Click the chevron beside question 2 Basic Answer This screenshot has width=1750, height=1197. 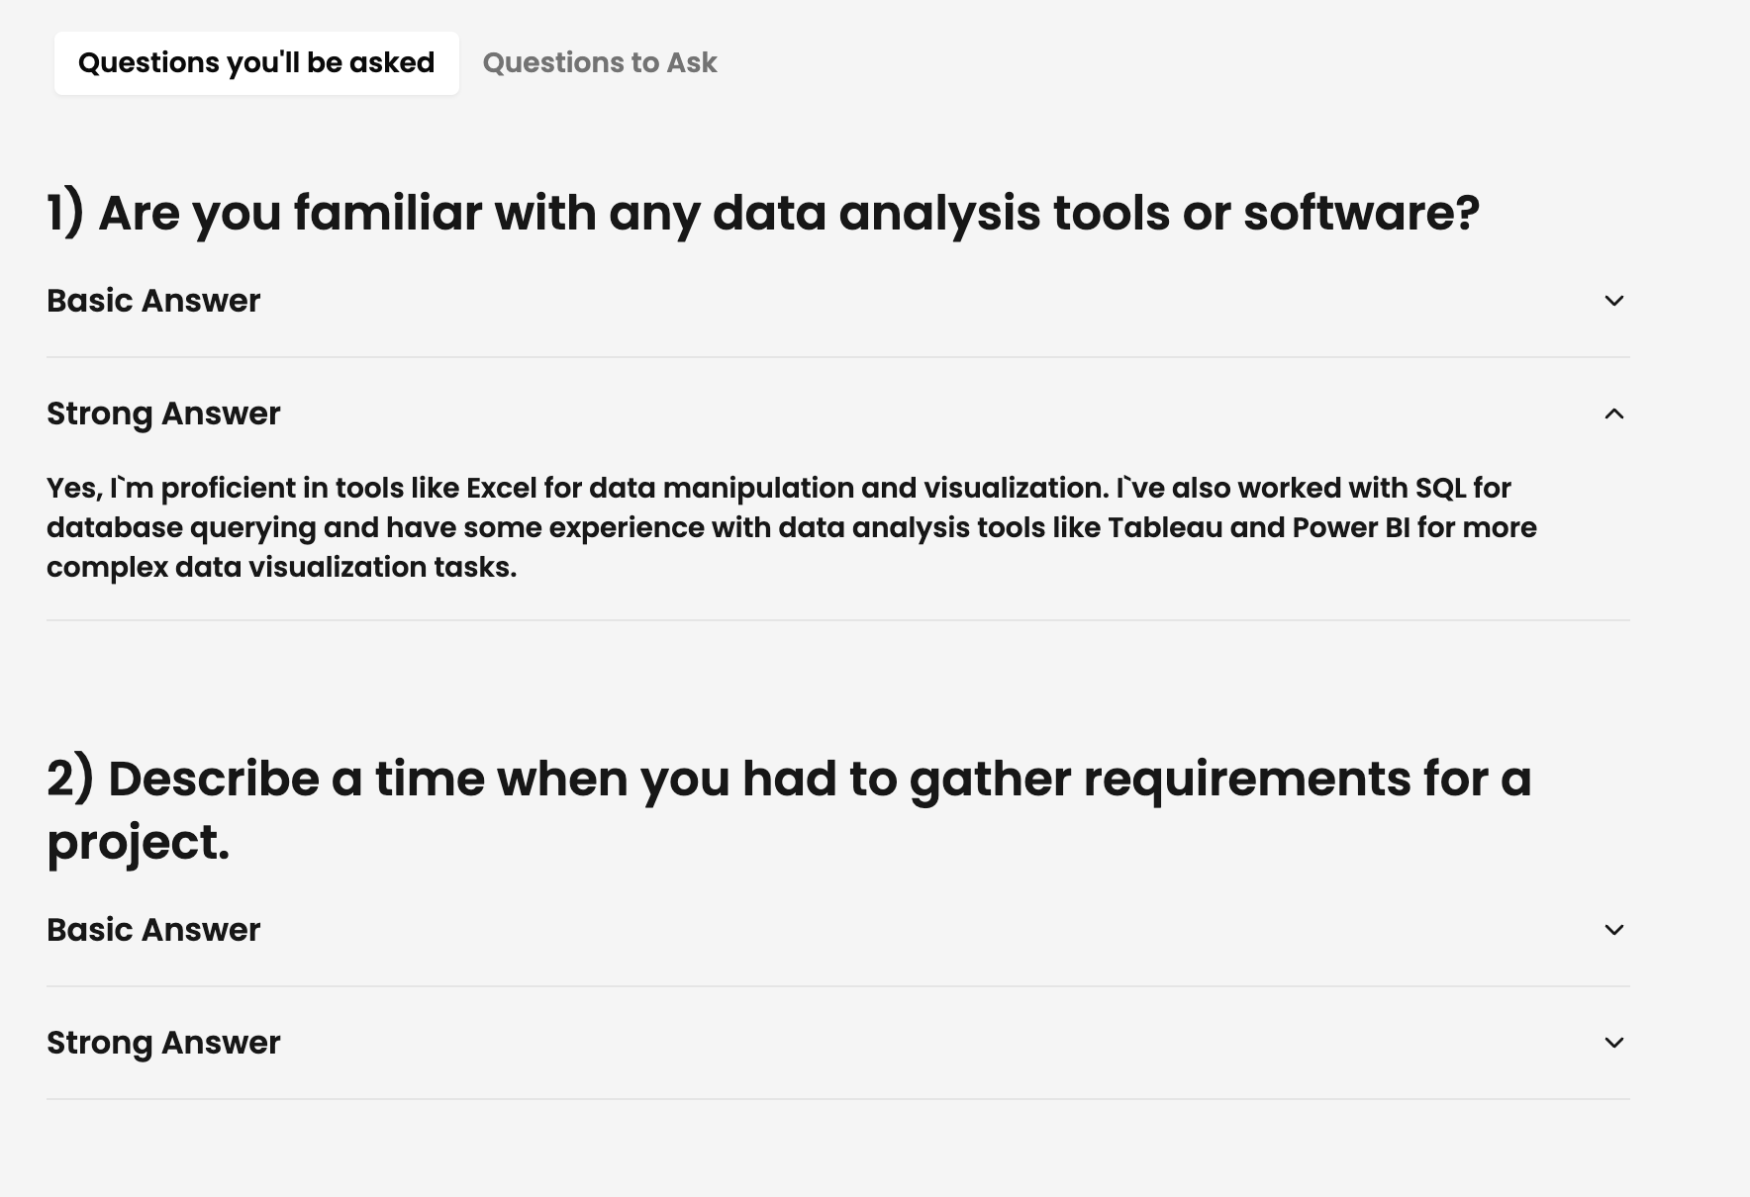pyautogui.click(x=1613, y=930)
